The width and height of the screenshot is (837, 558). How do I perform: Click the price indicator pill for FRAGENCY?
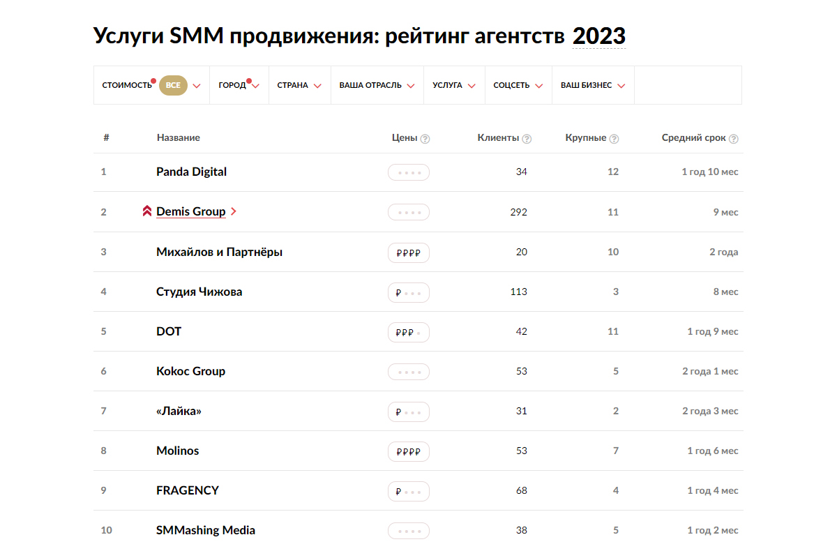[409, 491]
